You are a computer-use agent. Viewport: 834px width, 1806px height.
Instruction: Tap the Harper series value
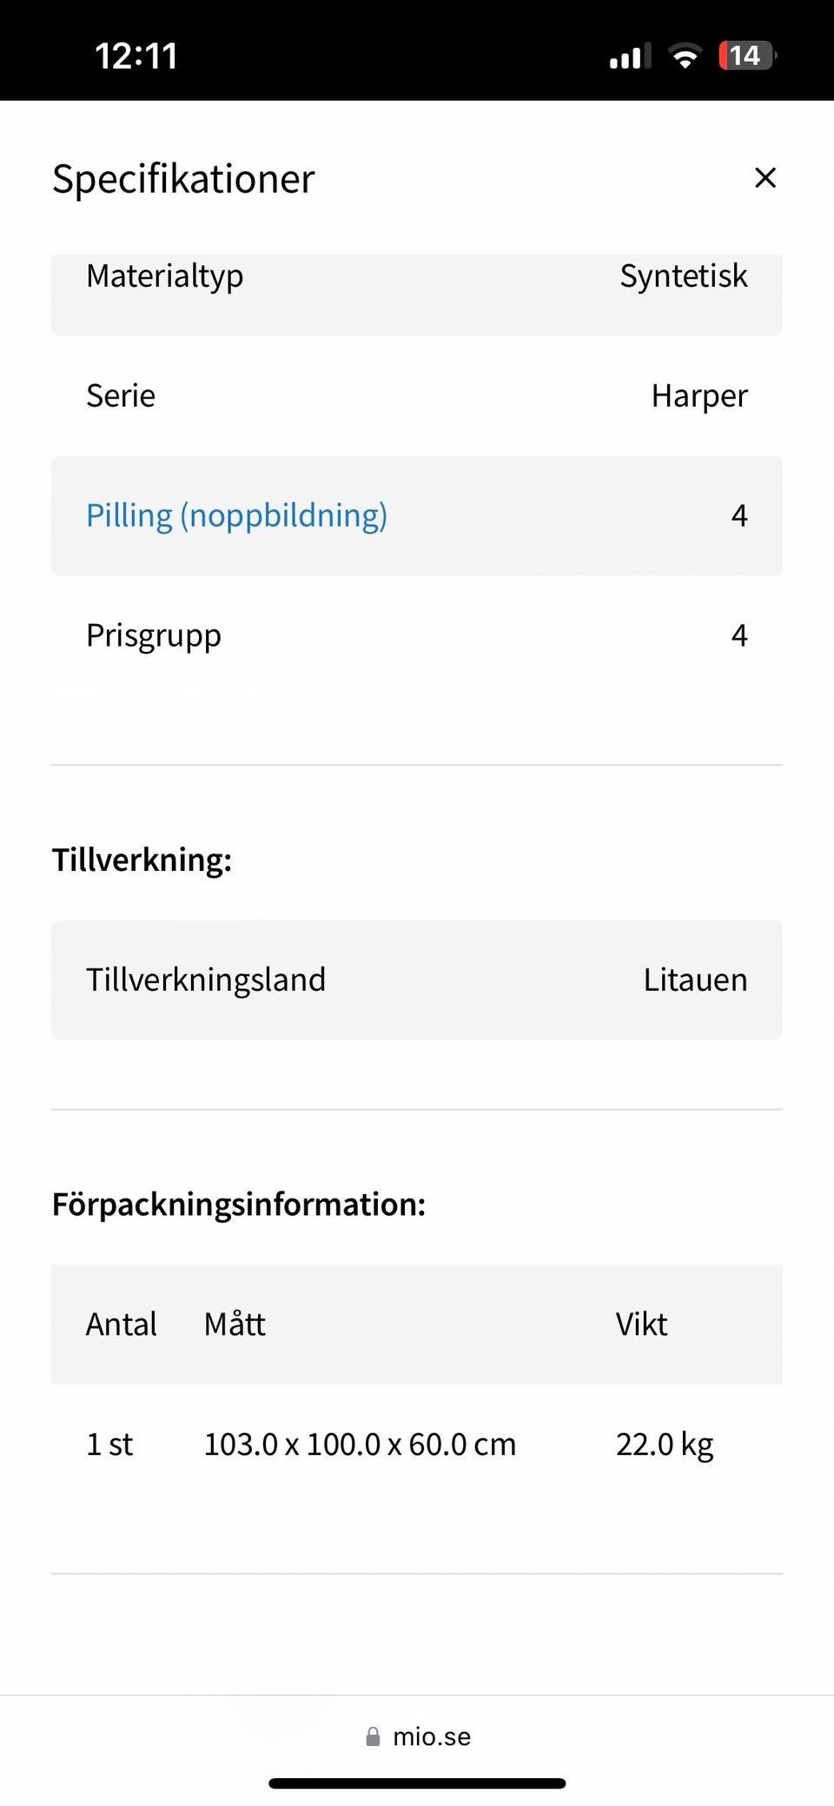click(x=698, y=396)
